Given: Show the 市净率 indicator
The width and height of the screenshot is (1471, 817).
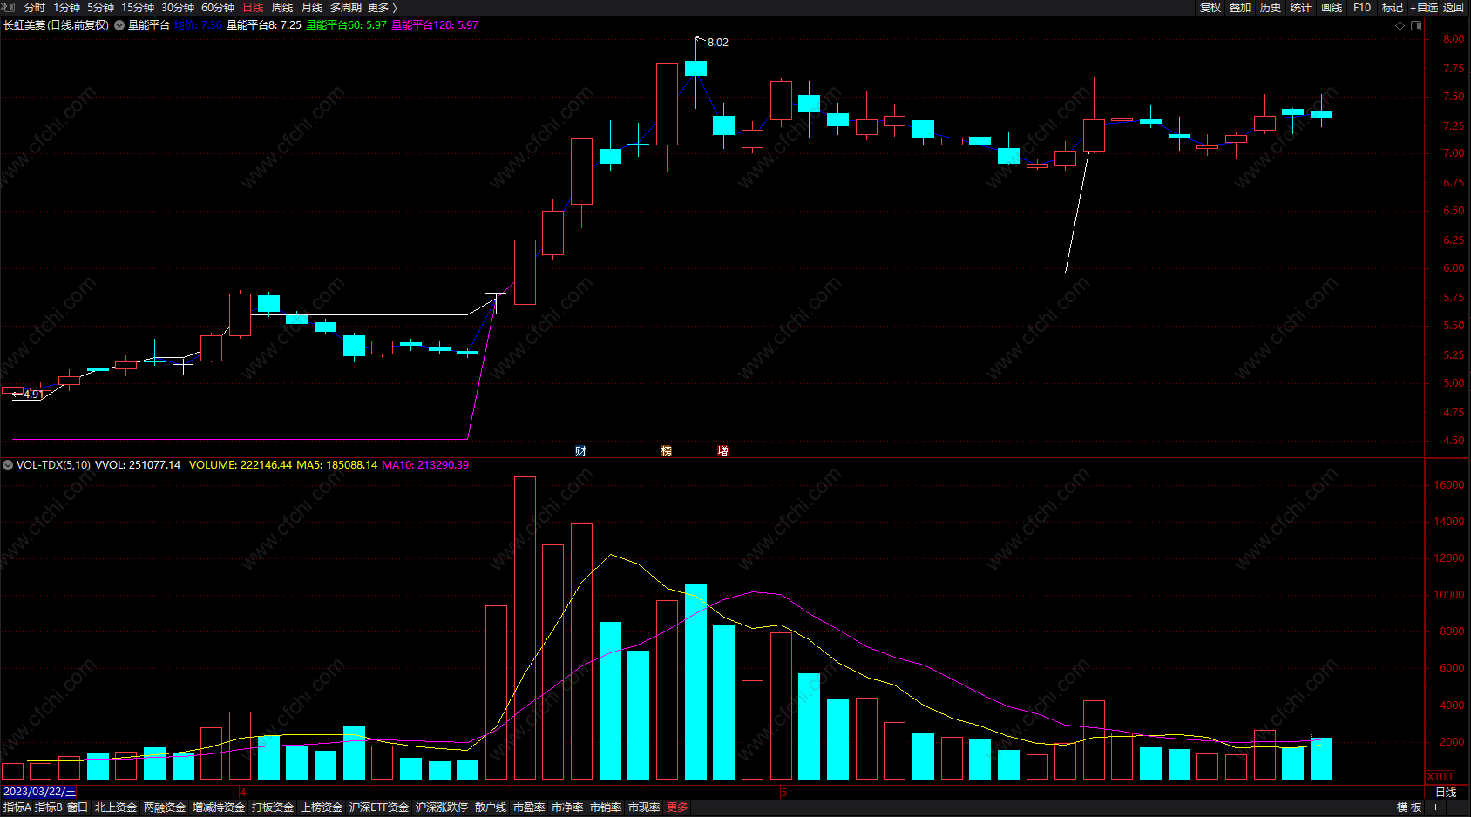Looking at the screenshot, I should (567, 807).
